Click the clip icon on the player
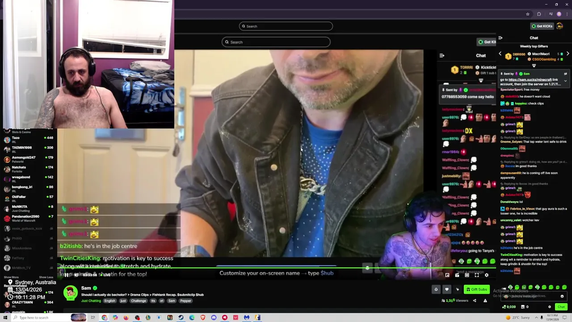 [x=457, y=275]
